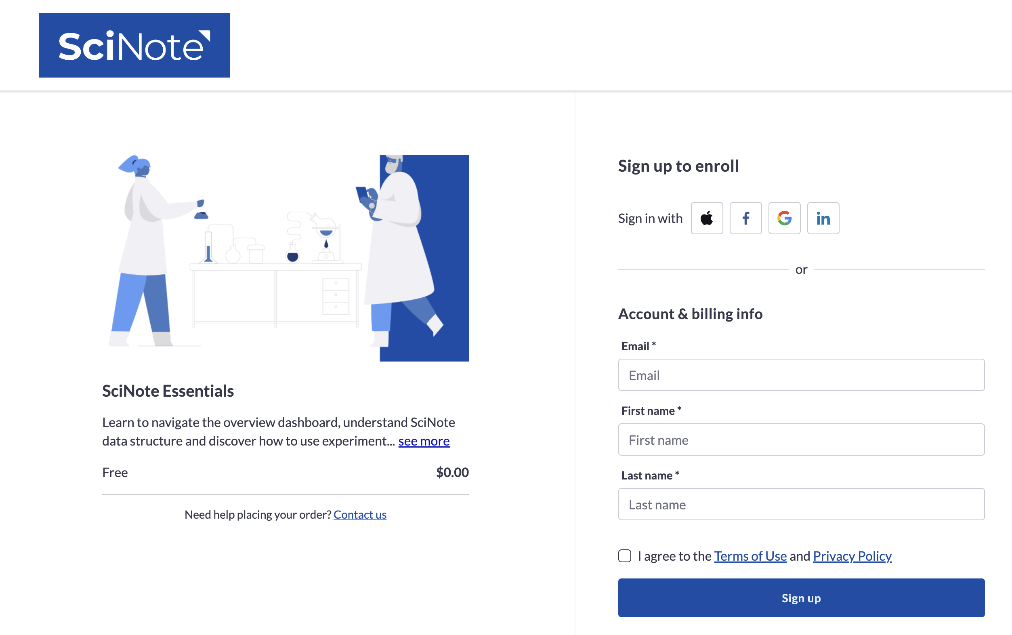Viewport: 1012px width, 635px height.
Task: Focus the Email input field
Action: 801,375
